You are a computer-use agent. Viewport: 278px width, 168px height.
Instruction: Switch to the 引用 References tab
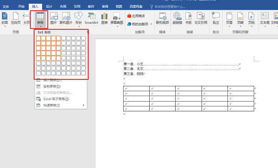click(x=77, y=6)
